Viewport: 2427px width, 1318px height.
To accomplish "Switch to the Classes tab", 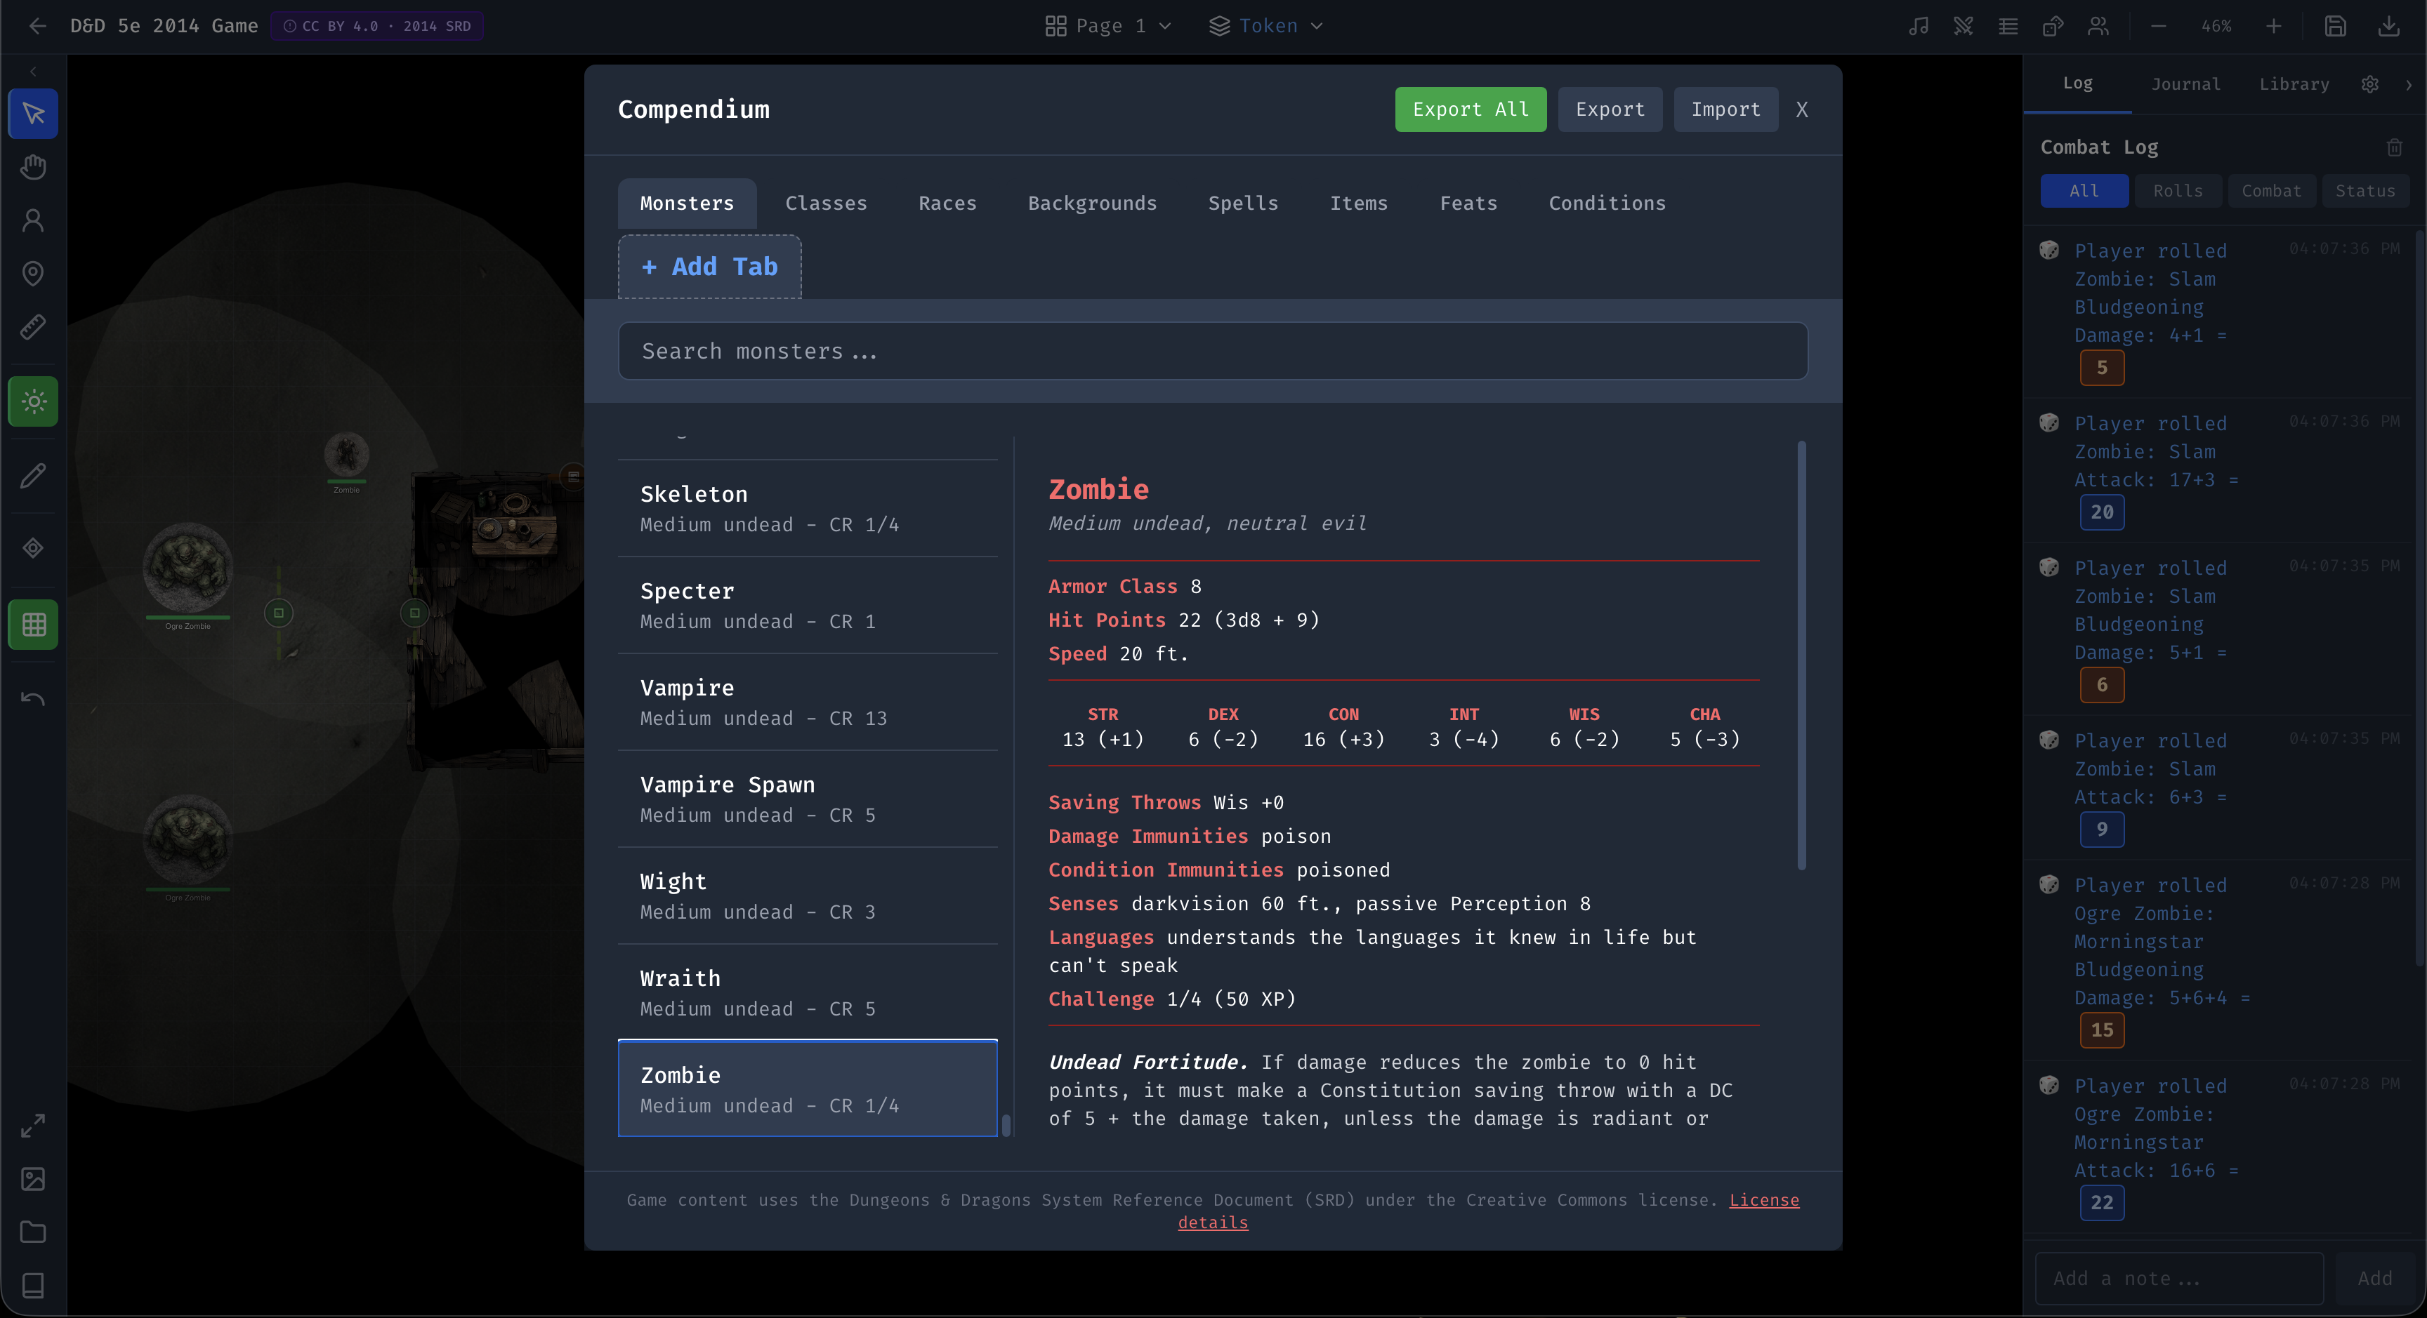I will (827, 204).
